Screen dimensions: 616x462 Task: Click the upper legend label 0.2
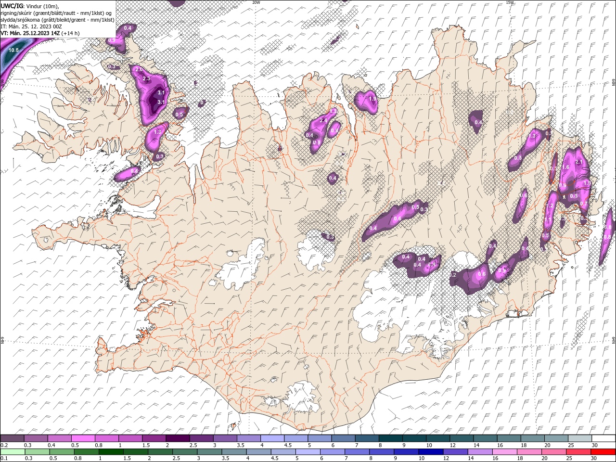click(x=4, y=445)
